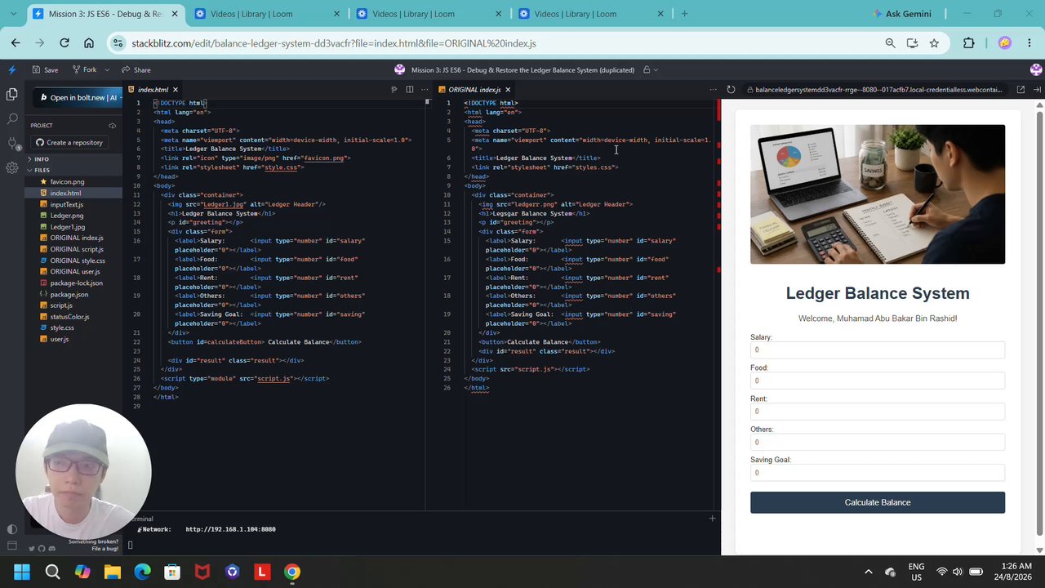Open Ledger1.jpg file
1045x588 pixels.
click(x=68, y=227)
